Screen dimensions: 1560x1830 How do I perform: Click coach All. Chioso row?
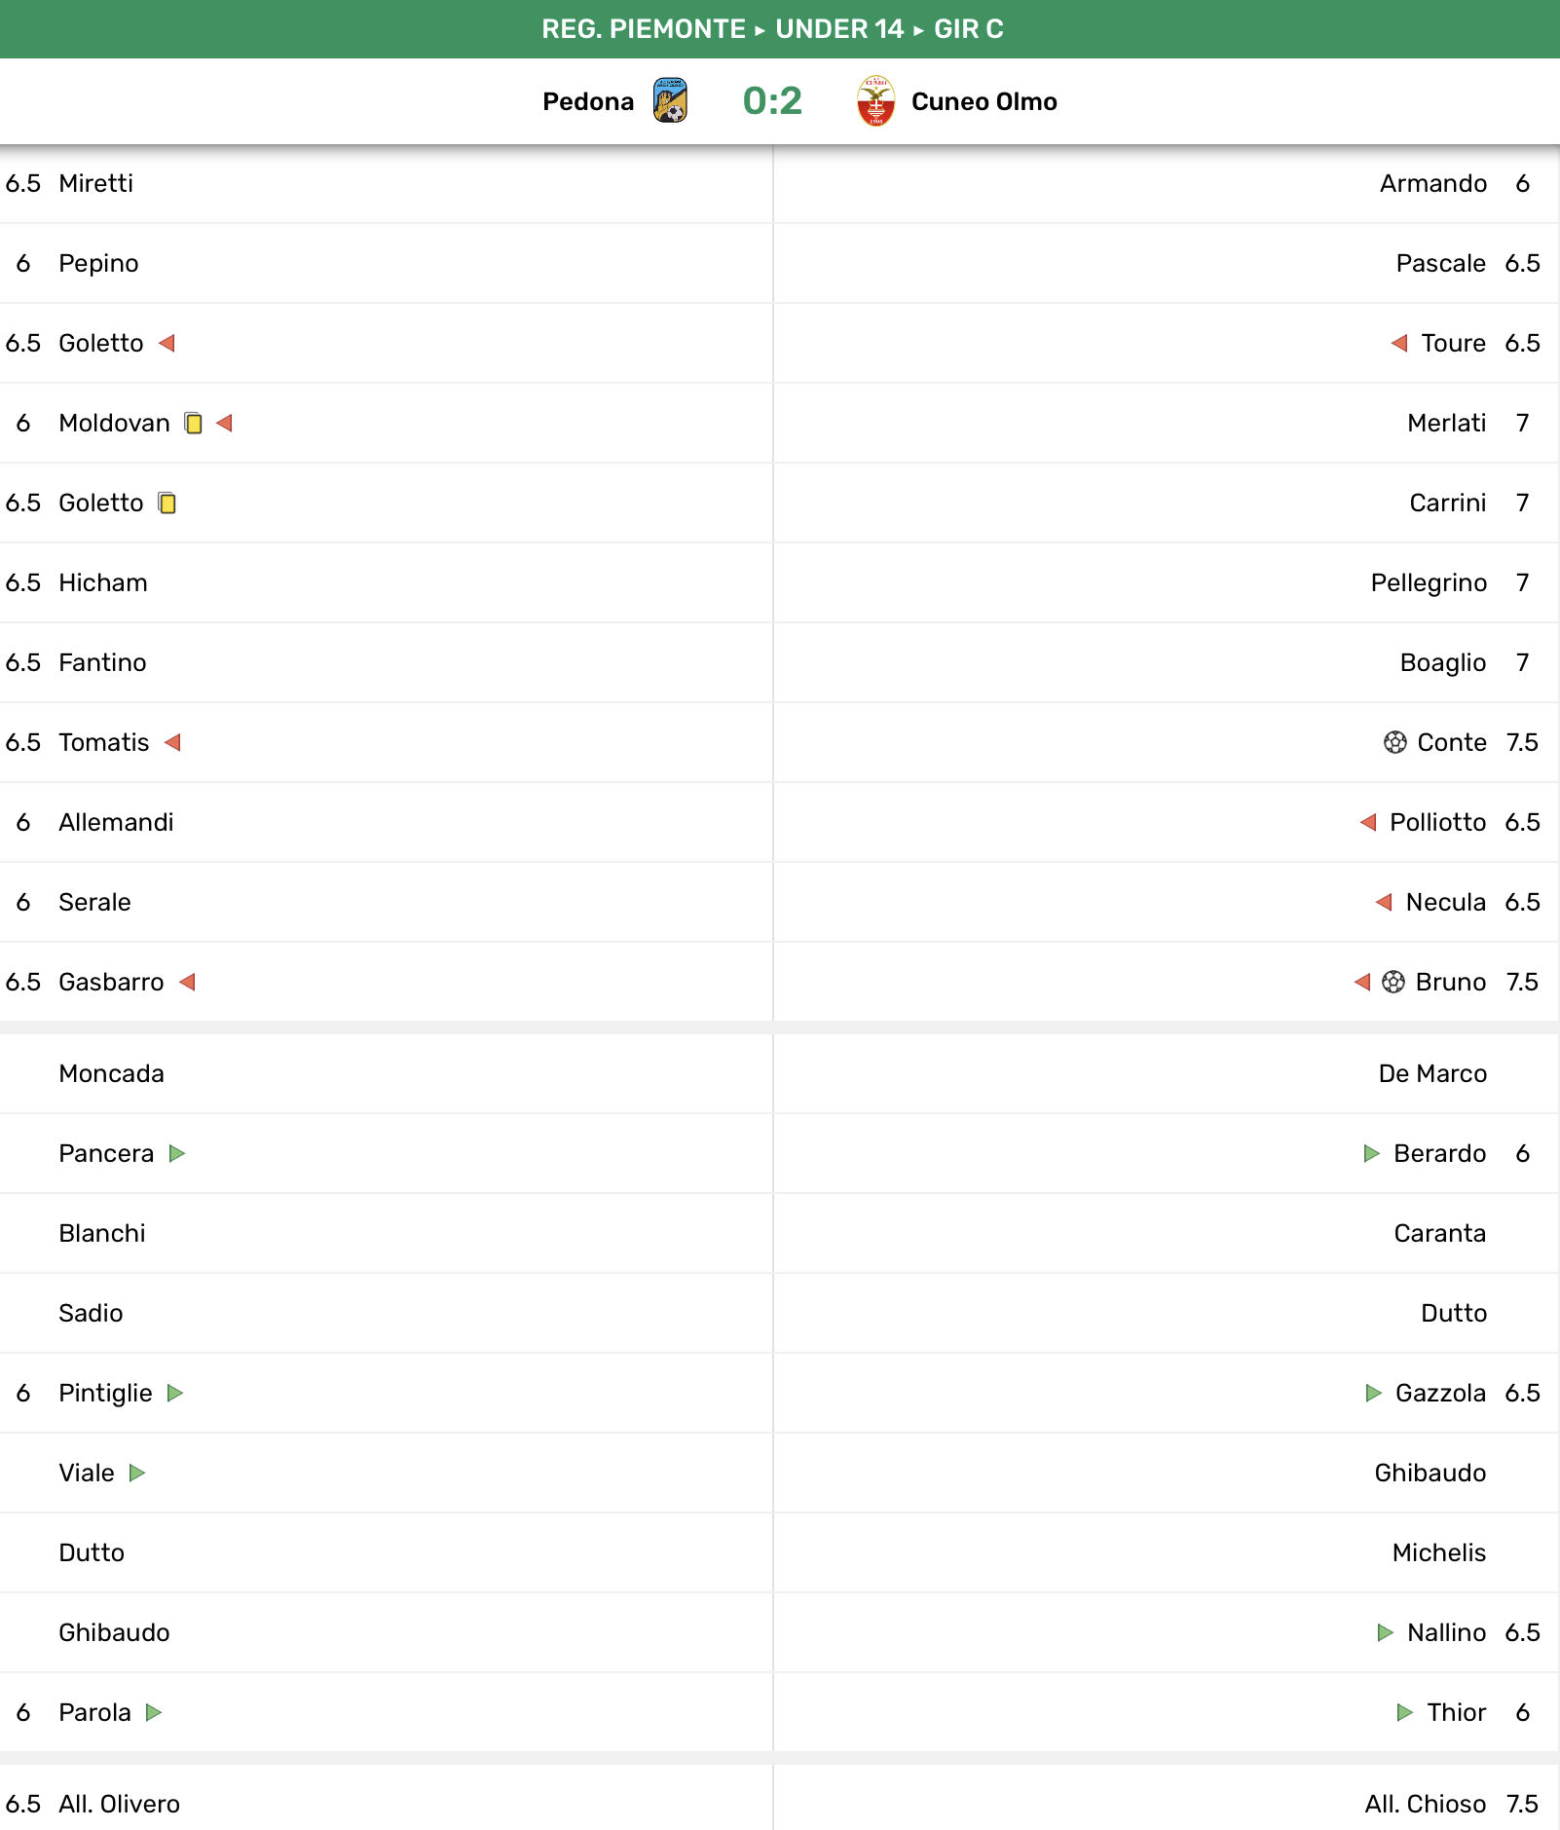point(1425,1804)
